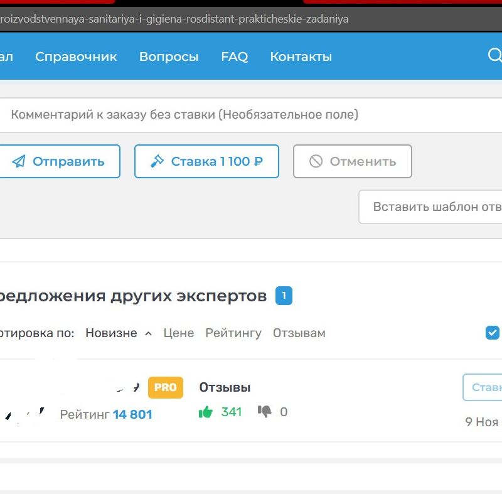
Task: Toggle the blue checkbox beside sorting options
Action: pos(493,333)
